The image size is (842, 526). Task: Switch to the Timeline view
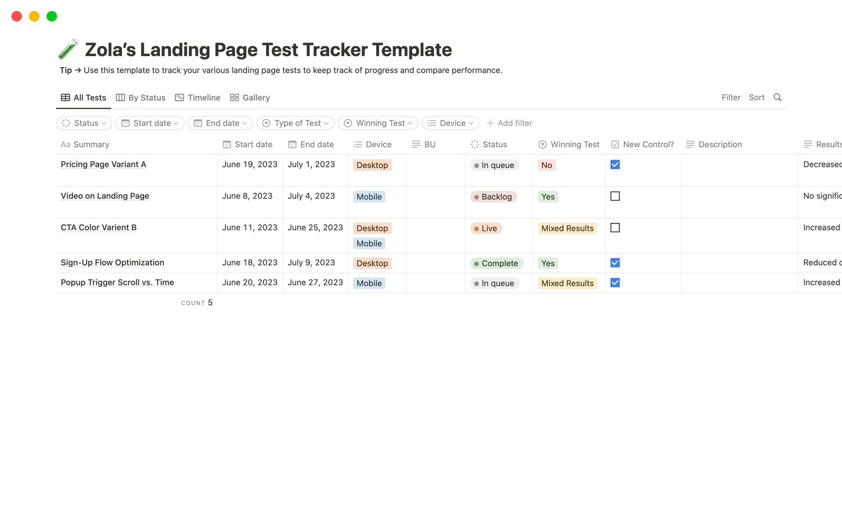[203, 97]
